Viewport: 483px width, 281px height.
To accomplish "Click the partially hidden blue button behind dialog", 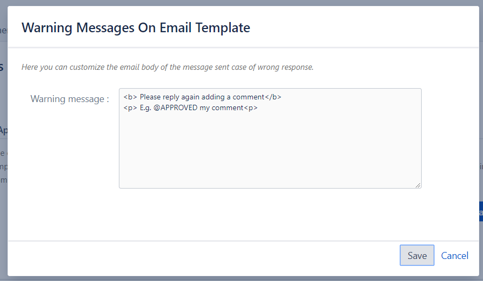I will pyautogui.click(x=480, y=211).
